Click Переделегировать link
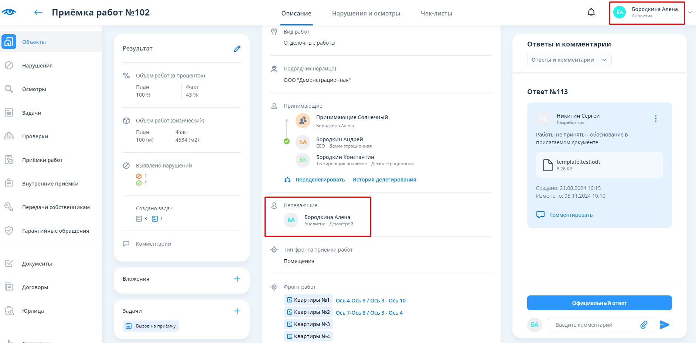Screen dimensions: 696x343 pos(320,180)
